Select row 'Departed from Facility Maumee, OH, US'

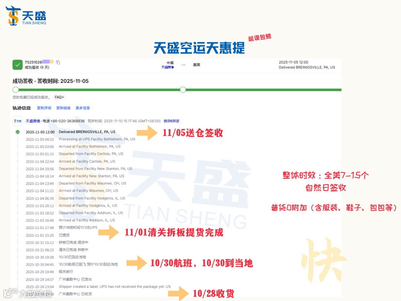pos(76,184)
